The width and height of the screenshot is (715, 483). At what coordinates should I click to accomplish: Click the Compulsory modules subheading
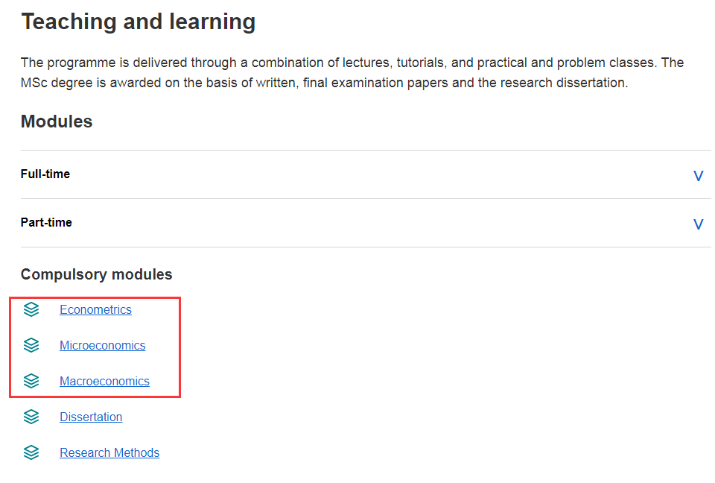point(96,274)
